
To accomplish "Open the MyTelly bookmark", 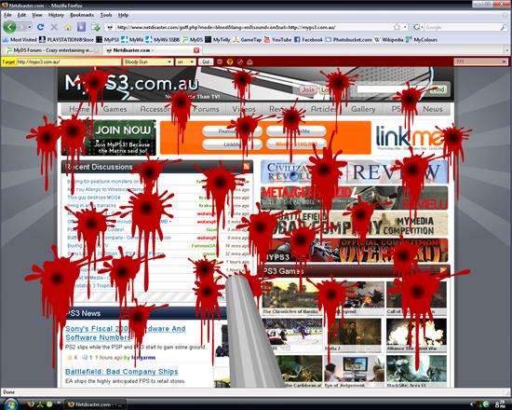I will 218,39.
